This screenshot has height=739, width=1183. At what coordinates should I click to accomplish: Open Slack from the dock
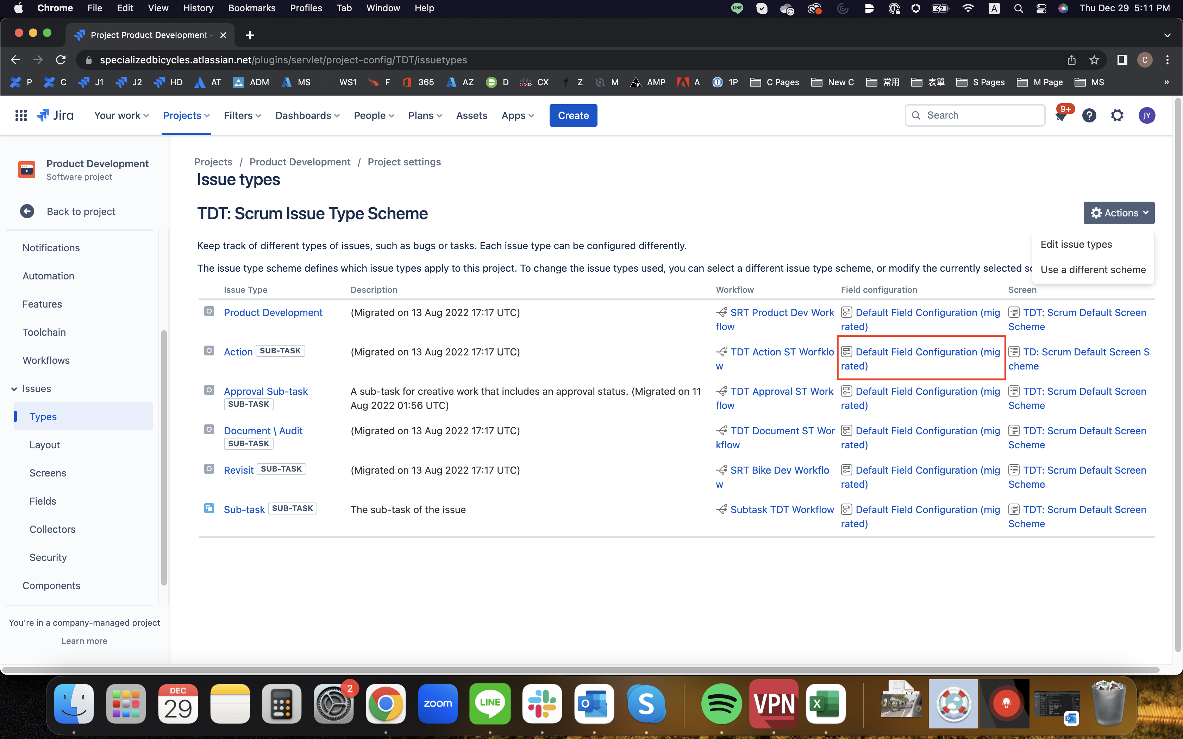click(542, 704)
